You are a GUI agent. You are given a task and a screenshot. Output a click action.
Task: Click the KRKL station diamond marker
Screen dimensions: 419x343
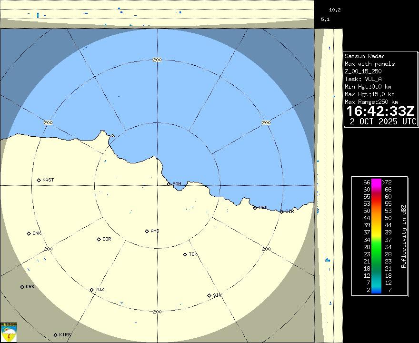coord(22,287)
